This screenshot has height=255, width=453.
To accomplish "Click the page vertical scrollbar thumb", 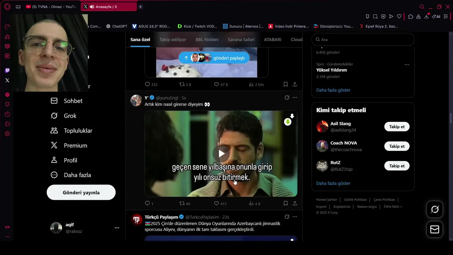I will pyautogui.click(x=451, y=118).
